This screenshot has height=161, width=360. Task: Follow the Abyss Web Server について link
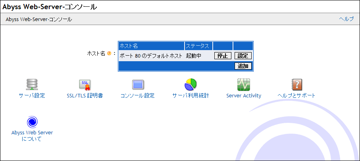tap(32, 136)
